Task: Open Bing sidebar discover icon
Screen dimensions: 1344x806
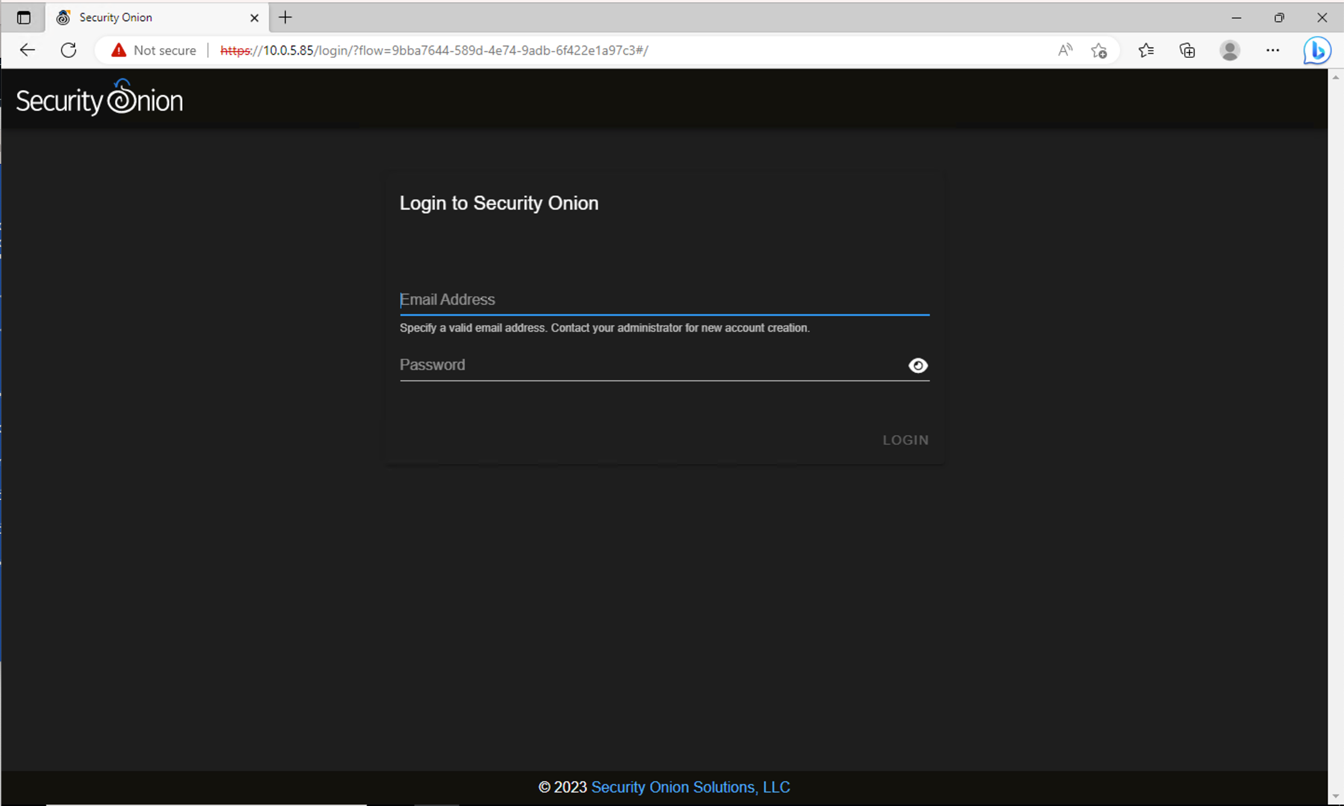Action: click(x=1316, y=50)
